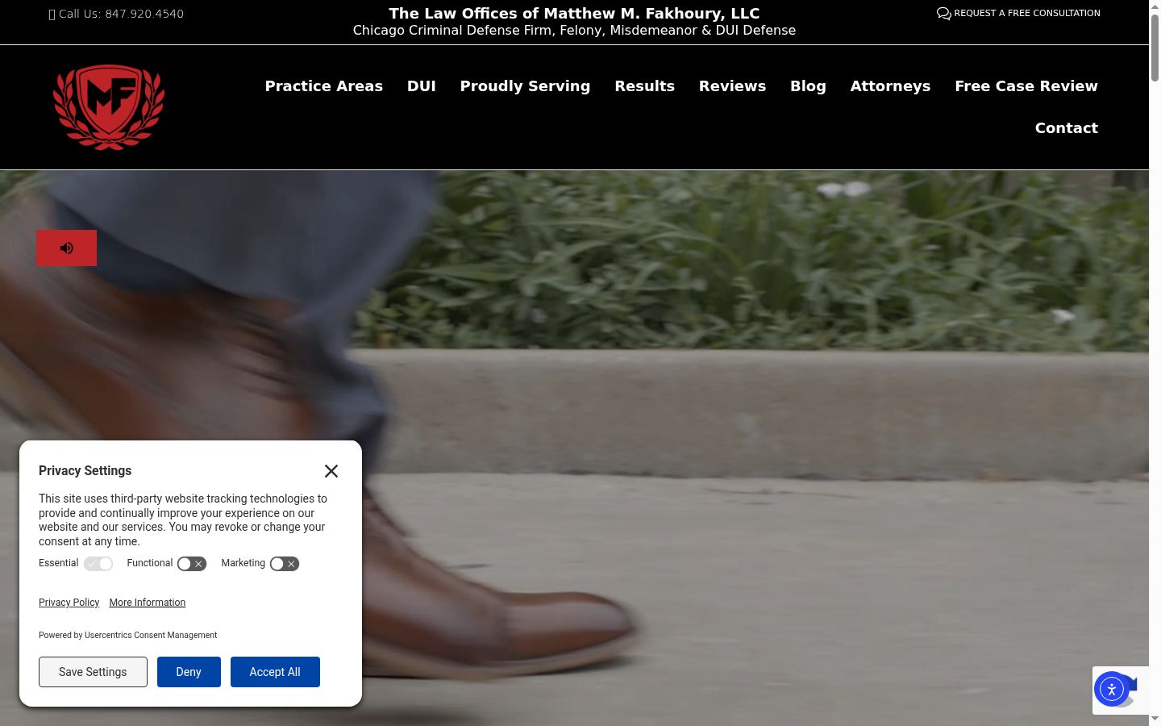Open the Attorneys menu item
Image resolution: width=1161 pixels, height=726 pixels.
890,86
